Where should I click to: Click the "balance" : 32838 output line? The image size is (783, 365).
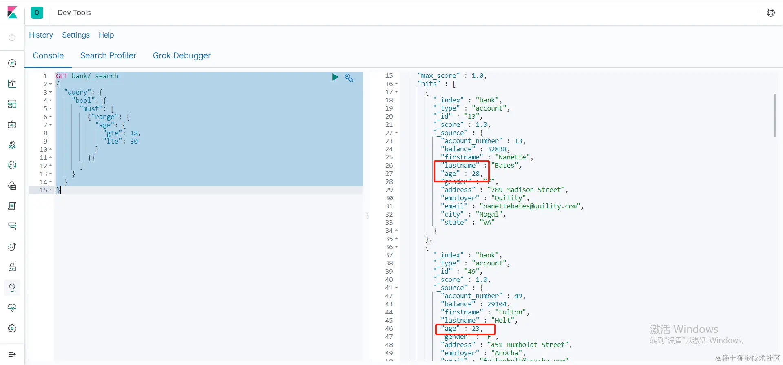coord(475,149)
